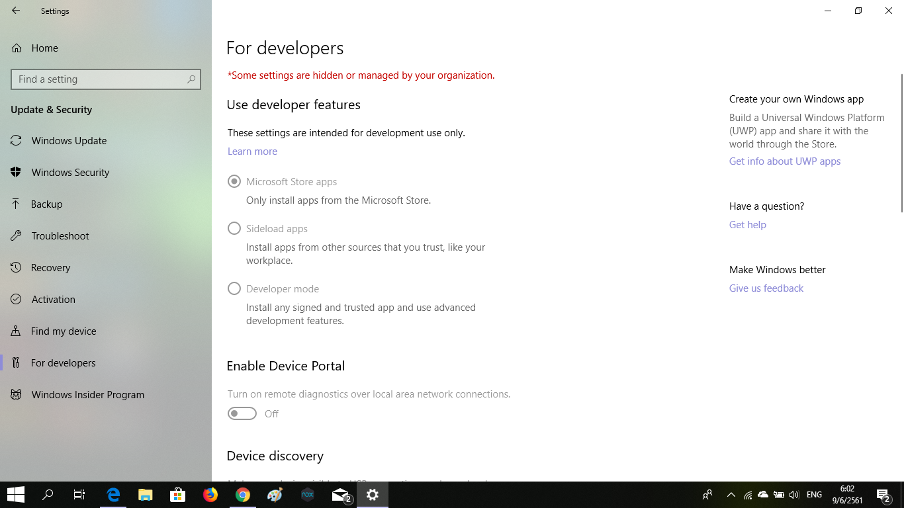The image size is (904, 508).
Task: Click the vertical scrollbar thumb
Action: [901, 143]
